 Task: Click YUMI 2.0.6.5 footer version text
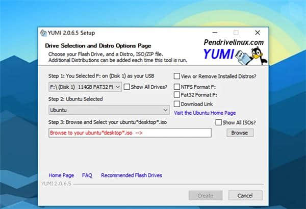pos(56,184)
